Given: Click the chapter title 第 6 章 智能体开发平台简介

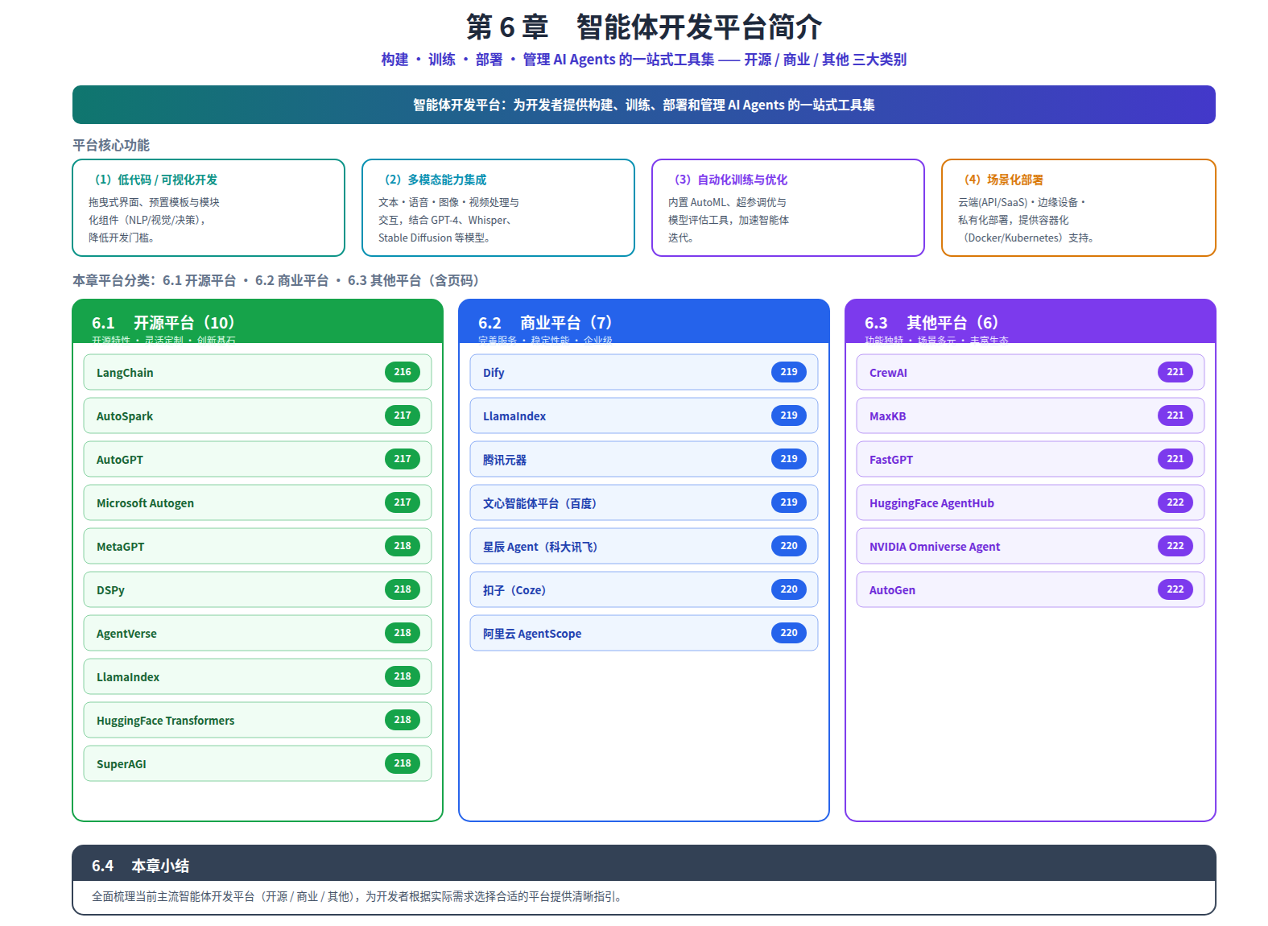Looking at the screenshot, I should point(644,27).
